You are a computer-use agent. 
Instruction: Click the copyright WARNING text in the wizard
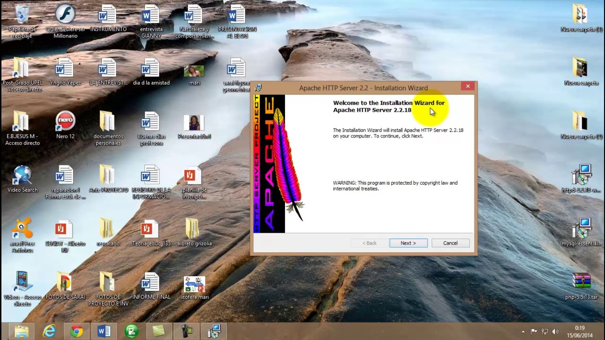[x=395, y=186]
